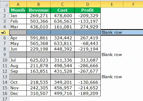Click profit value -286,666
143x101 pixels.
(x=87, y=66)
